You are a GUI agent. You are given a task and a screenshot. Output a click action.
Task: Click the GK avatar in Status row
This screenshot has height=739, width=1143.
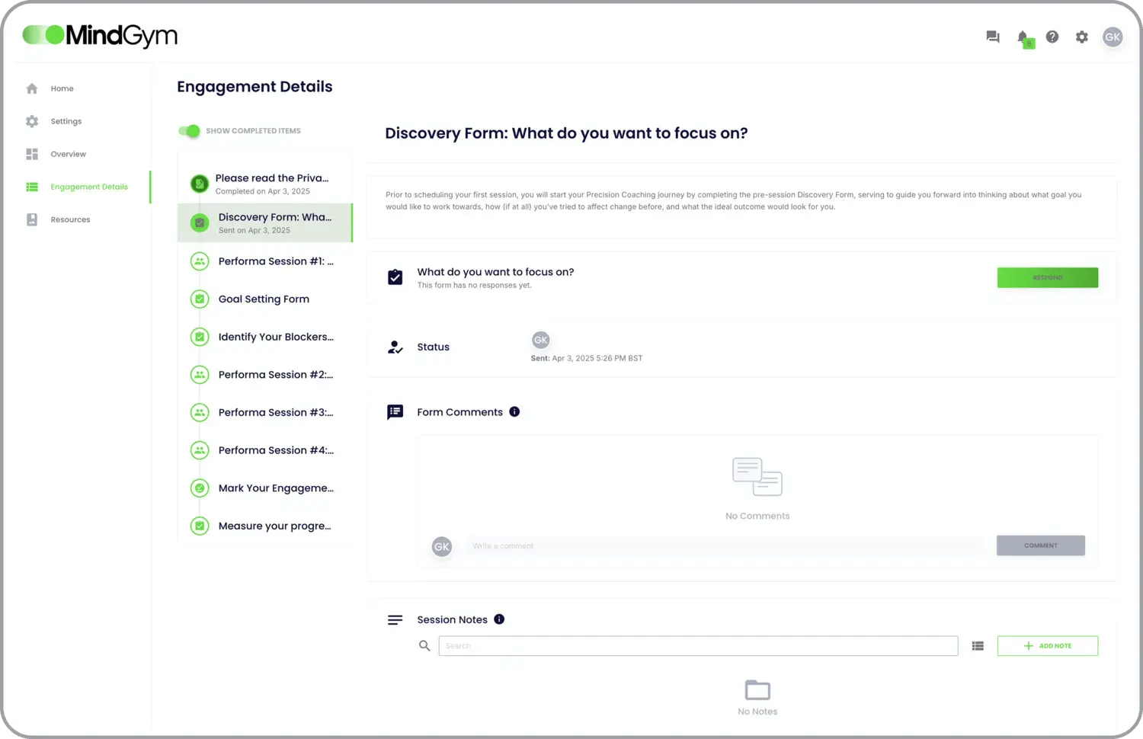[541, 340]
